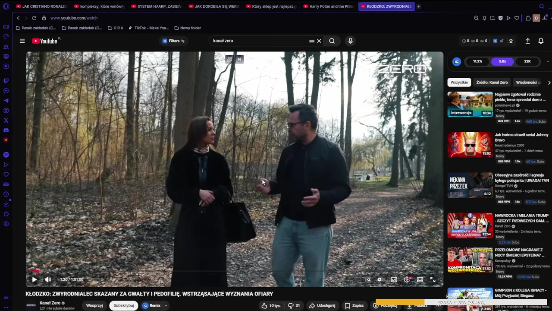Click the 'Zapisz' save button
Screen dimensions: 552x311
[x=354, y=305]
